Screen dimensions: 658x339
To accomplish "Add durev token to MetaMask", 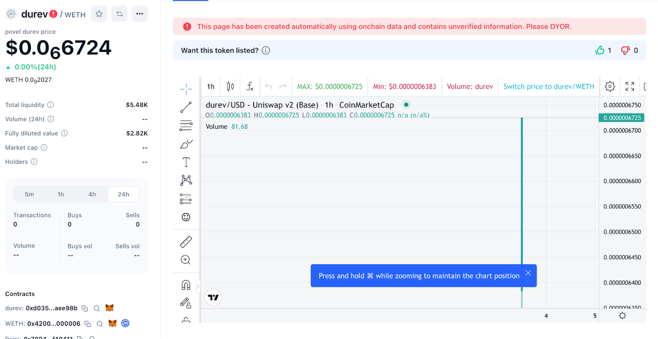I will (109, 308).
